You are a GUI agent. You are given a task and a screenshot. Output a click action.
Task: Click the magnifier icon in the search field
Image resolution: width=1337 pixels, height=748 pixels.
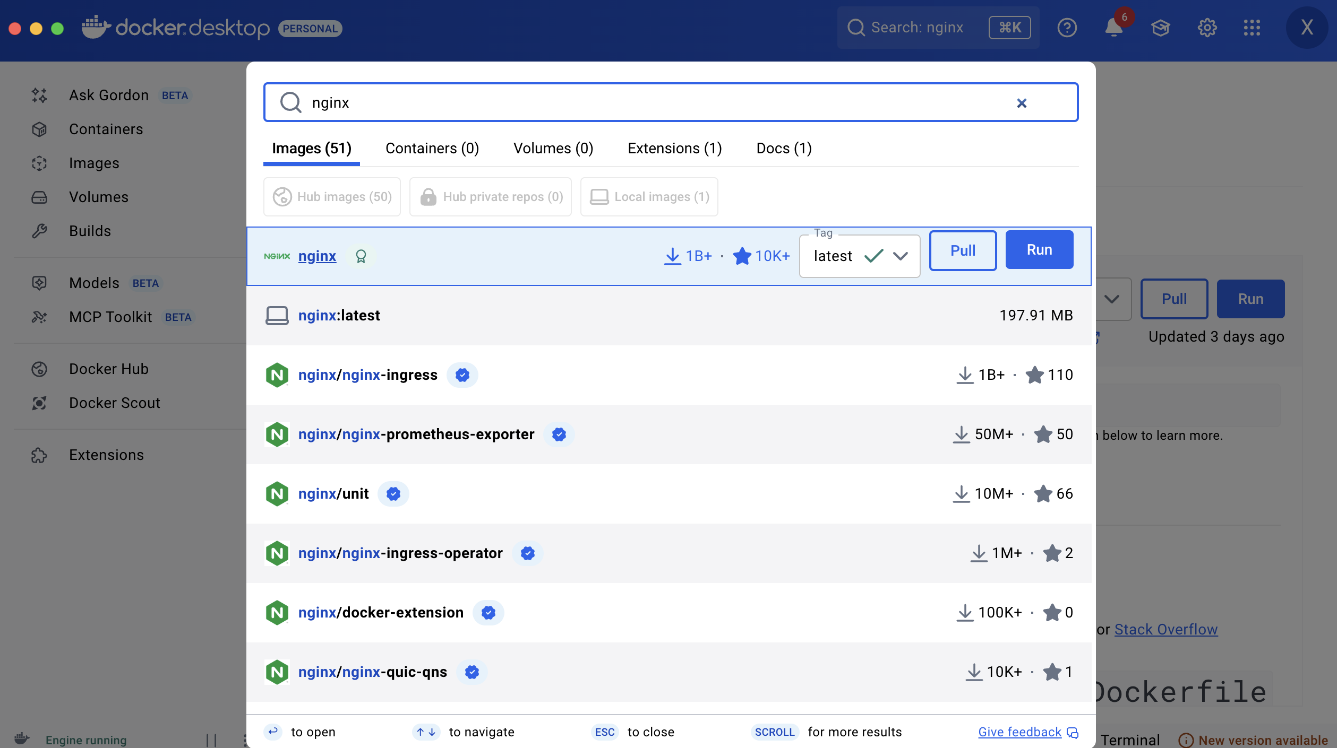point(290,102)
